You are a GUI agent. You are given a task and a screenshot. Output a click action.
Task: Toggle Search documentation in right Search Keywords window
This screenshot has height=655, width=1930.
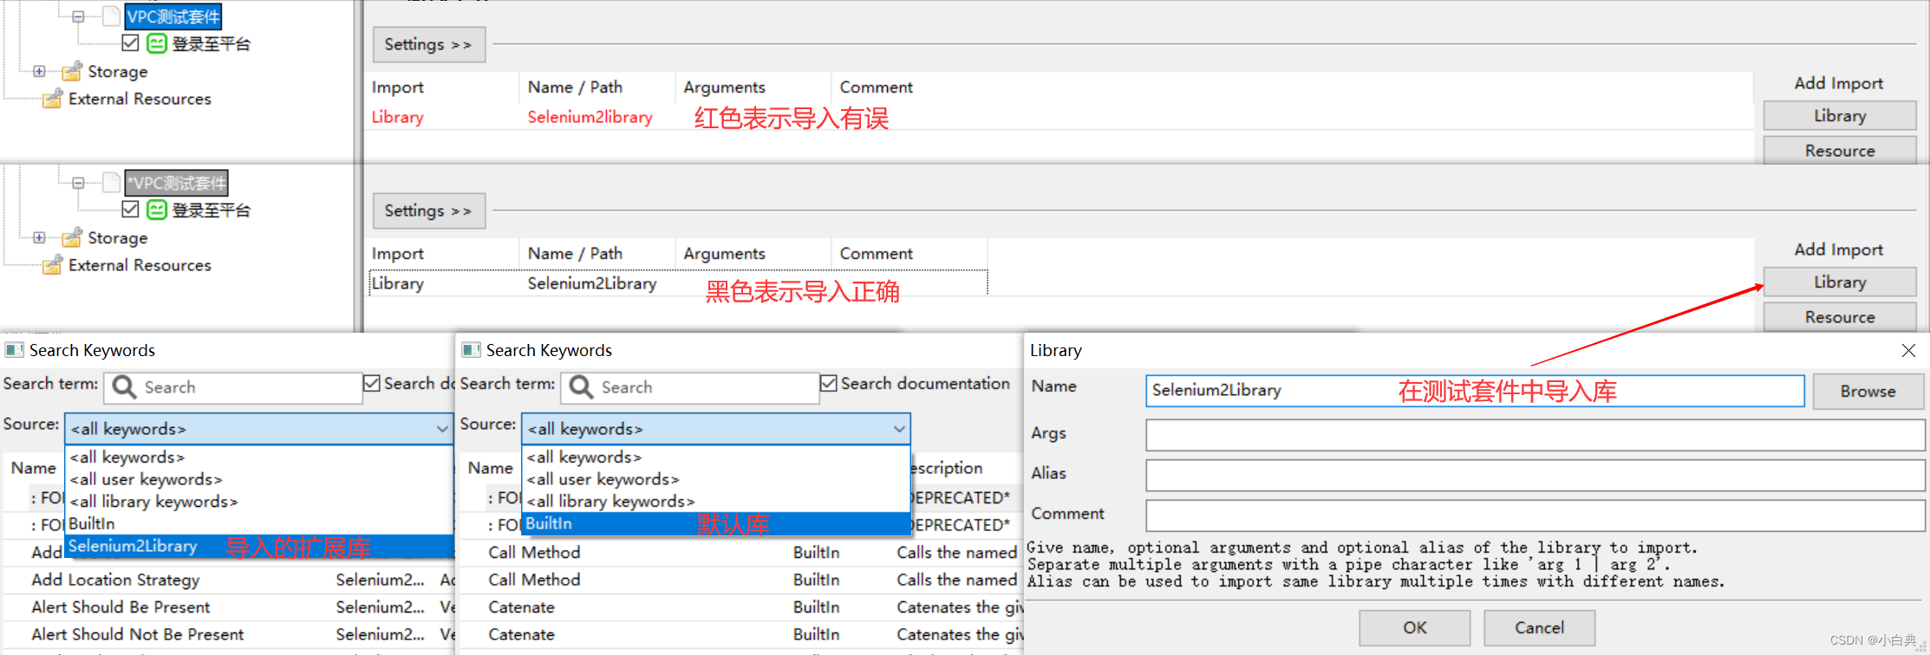(x=829, y=383)
